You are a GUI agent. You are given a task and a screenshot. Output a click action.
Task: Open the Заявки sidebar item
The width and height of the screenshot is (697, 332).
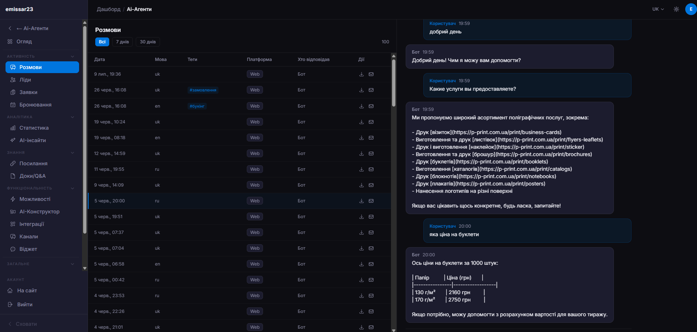click(42, 92)
